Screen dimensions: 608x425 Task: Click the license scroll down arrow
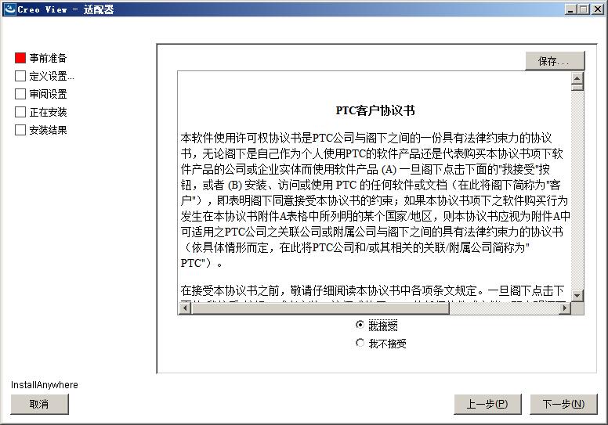[577, 295]
